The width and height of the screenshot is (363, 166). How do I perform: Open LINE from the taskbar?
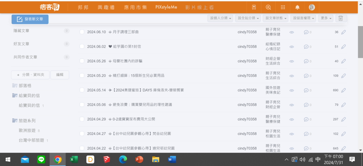tap(41, 160)
